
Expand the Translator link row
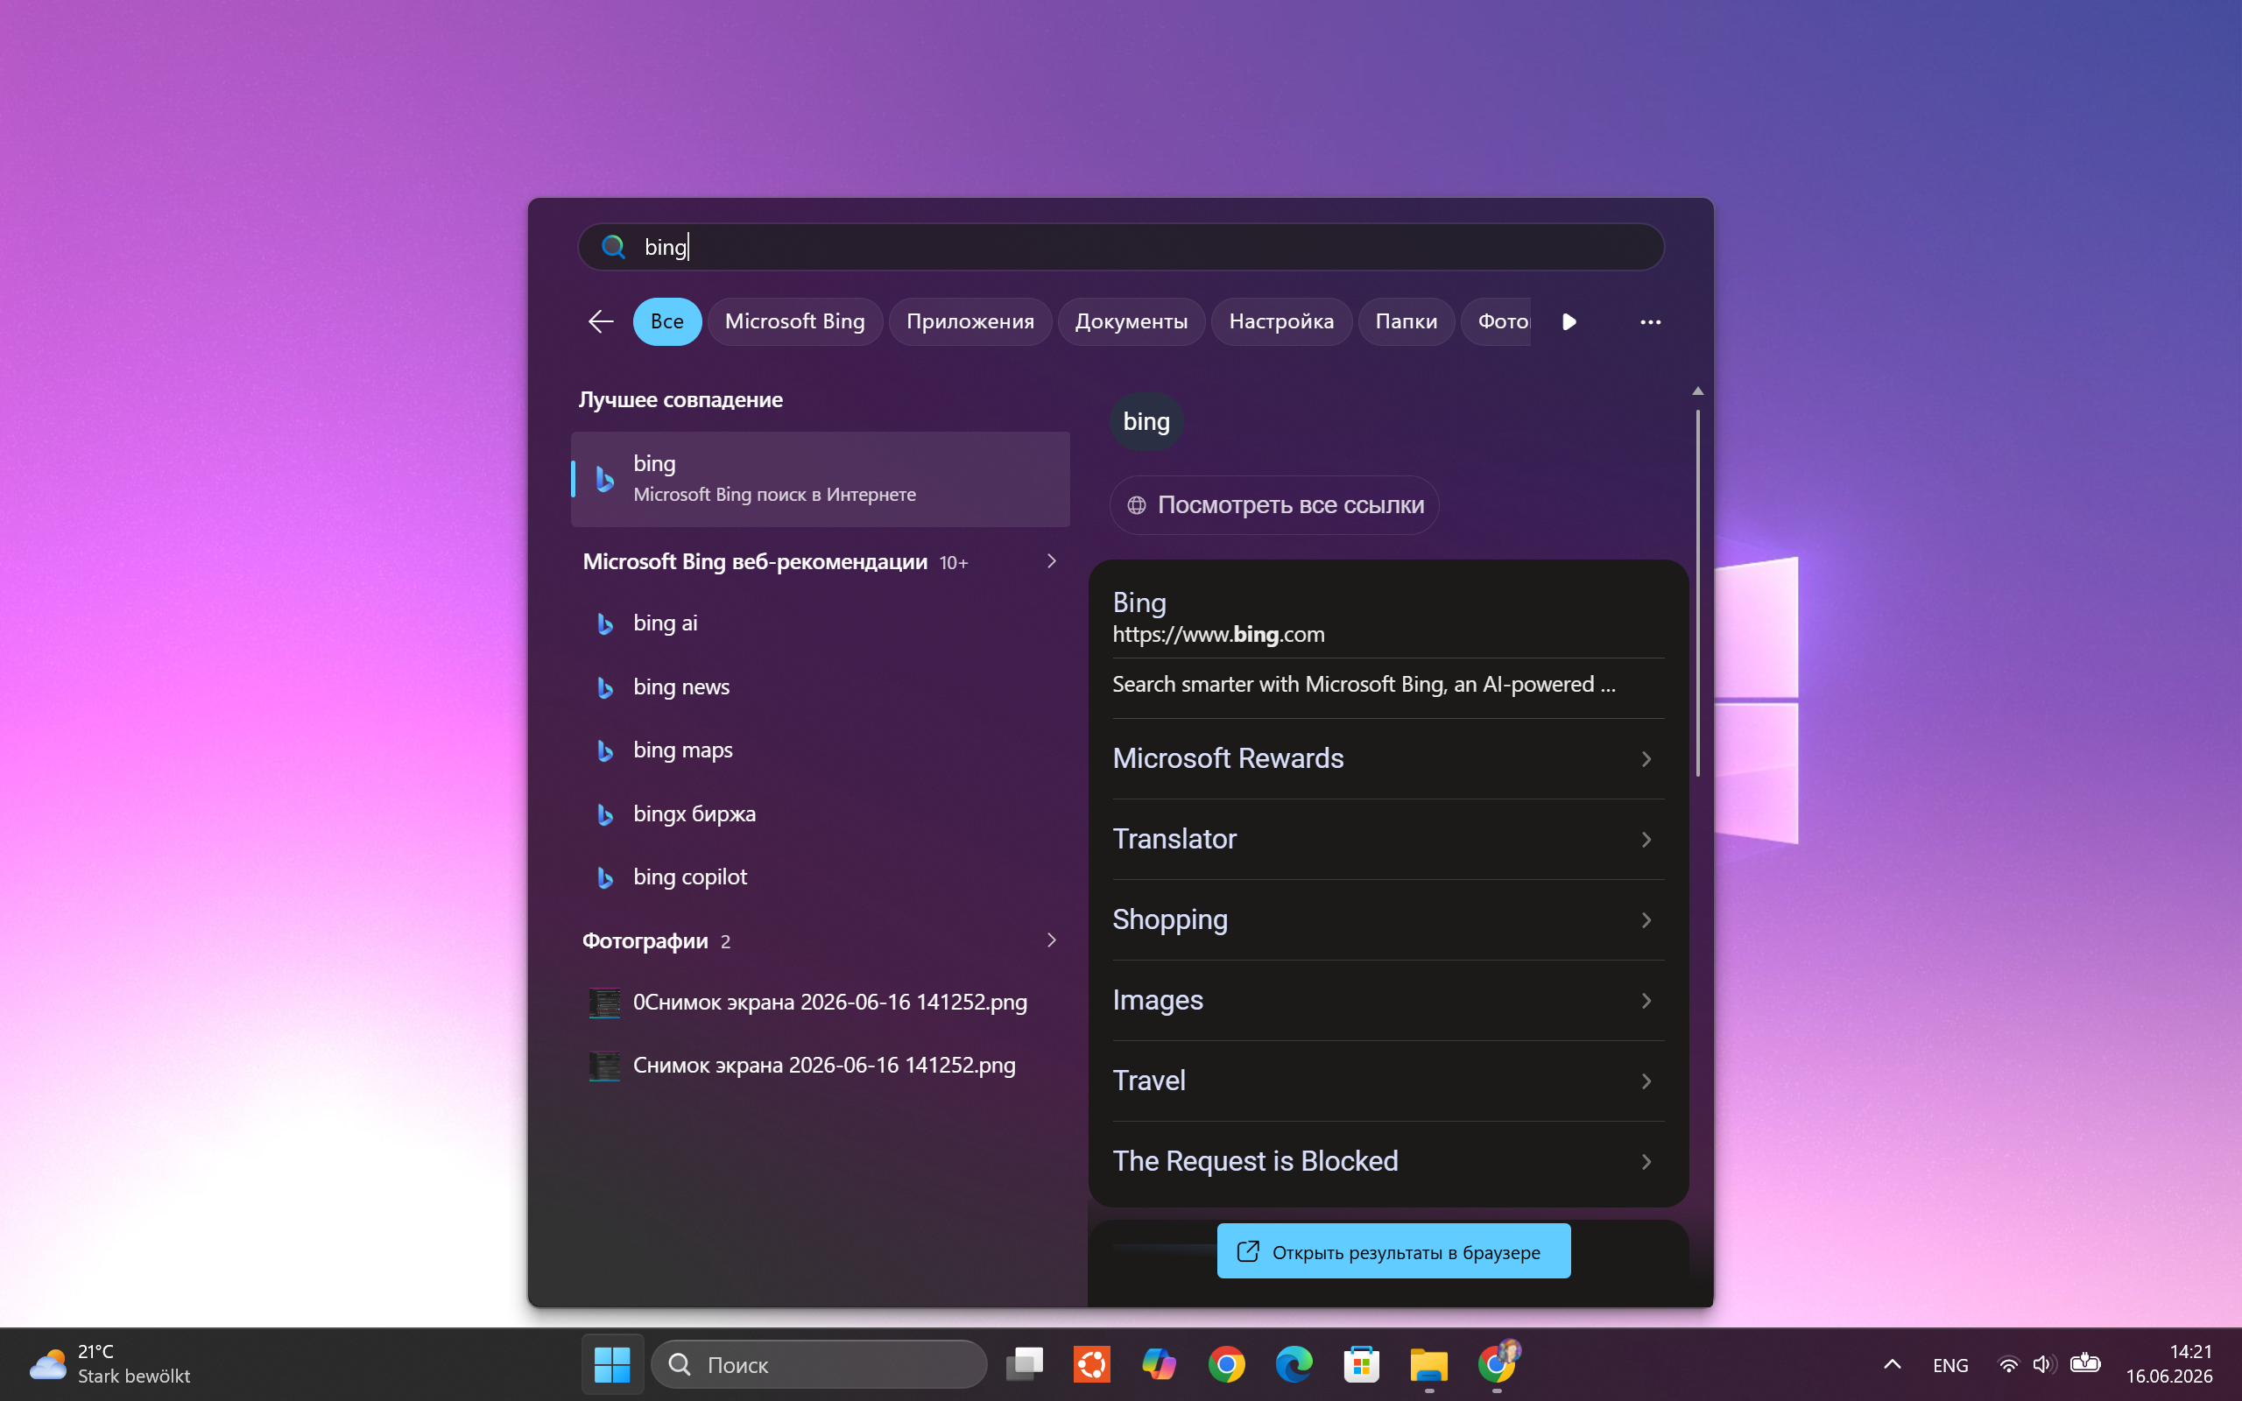tap(1388, 840)
